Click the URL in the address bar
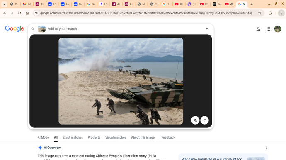This screenshot has height=160, width=286. [147, 13]
